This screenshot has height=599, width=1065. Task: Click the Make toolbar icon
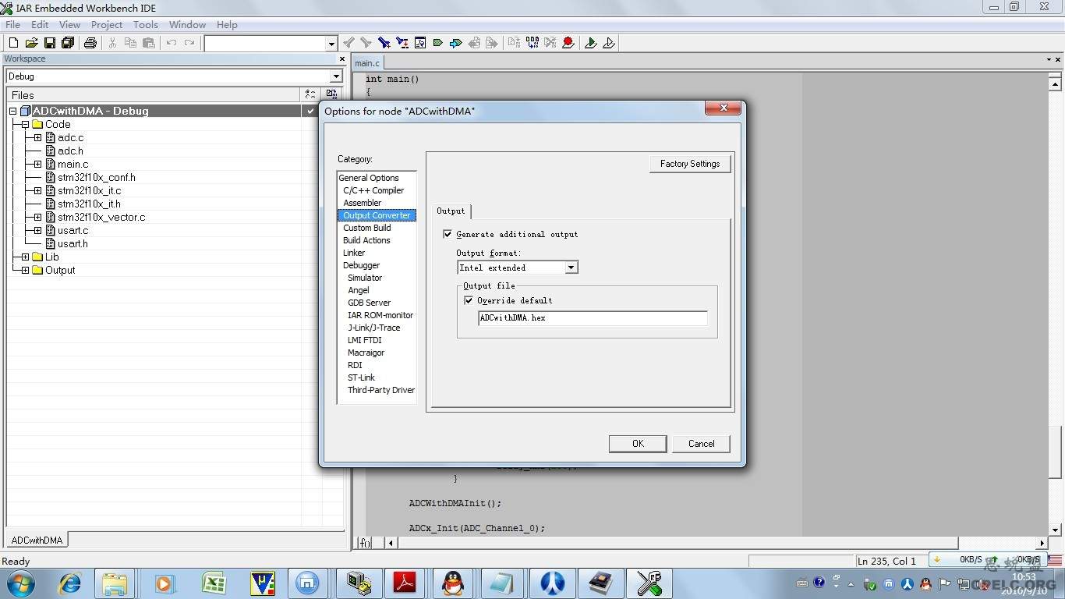click(x=532, y=43)
